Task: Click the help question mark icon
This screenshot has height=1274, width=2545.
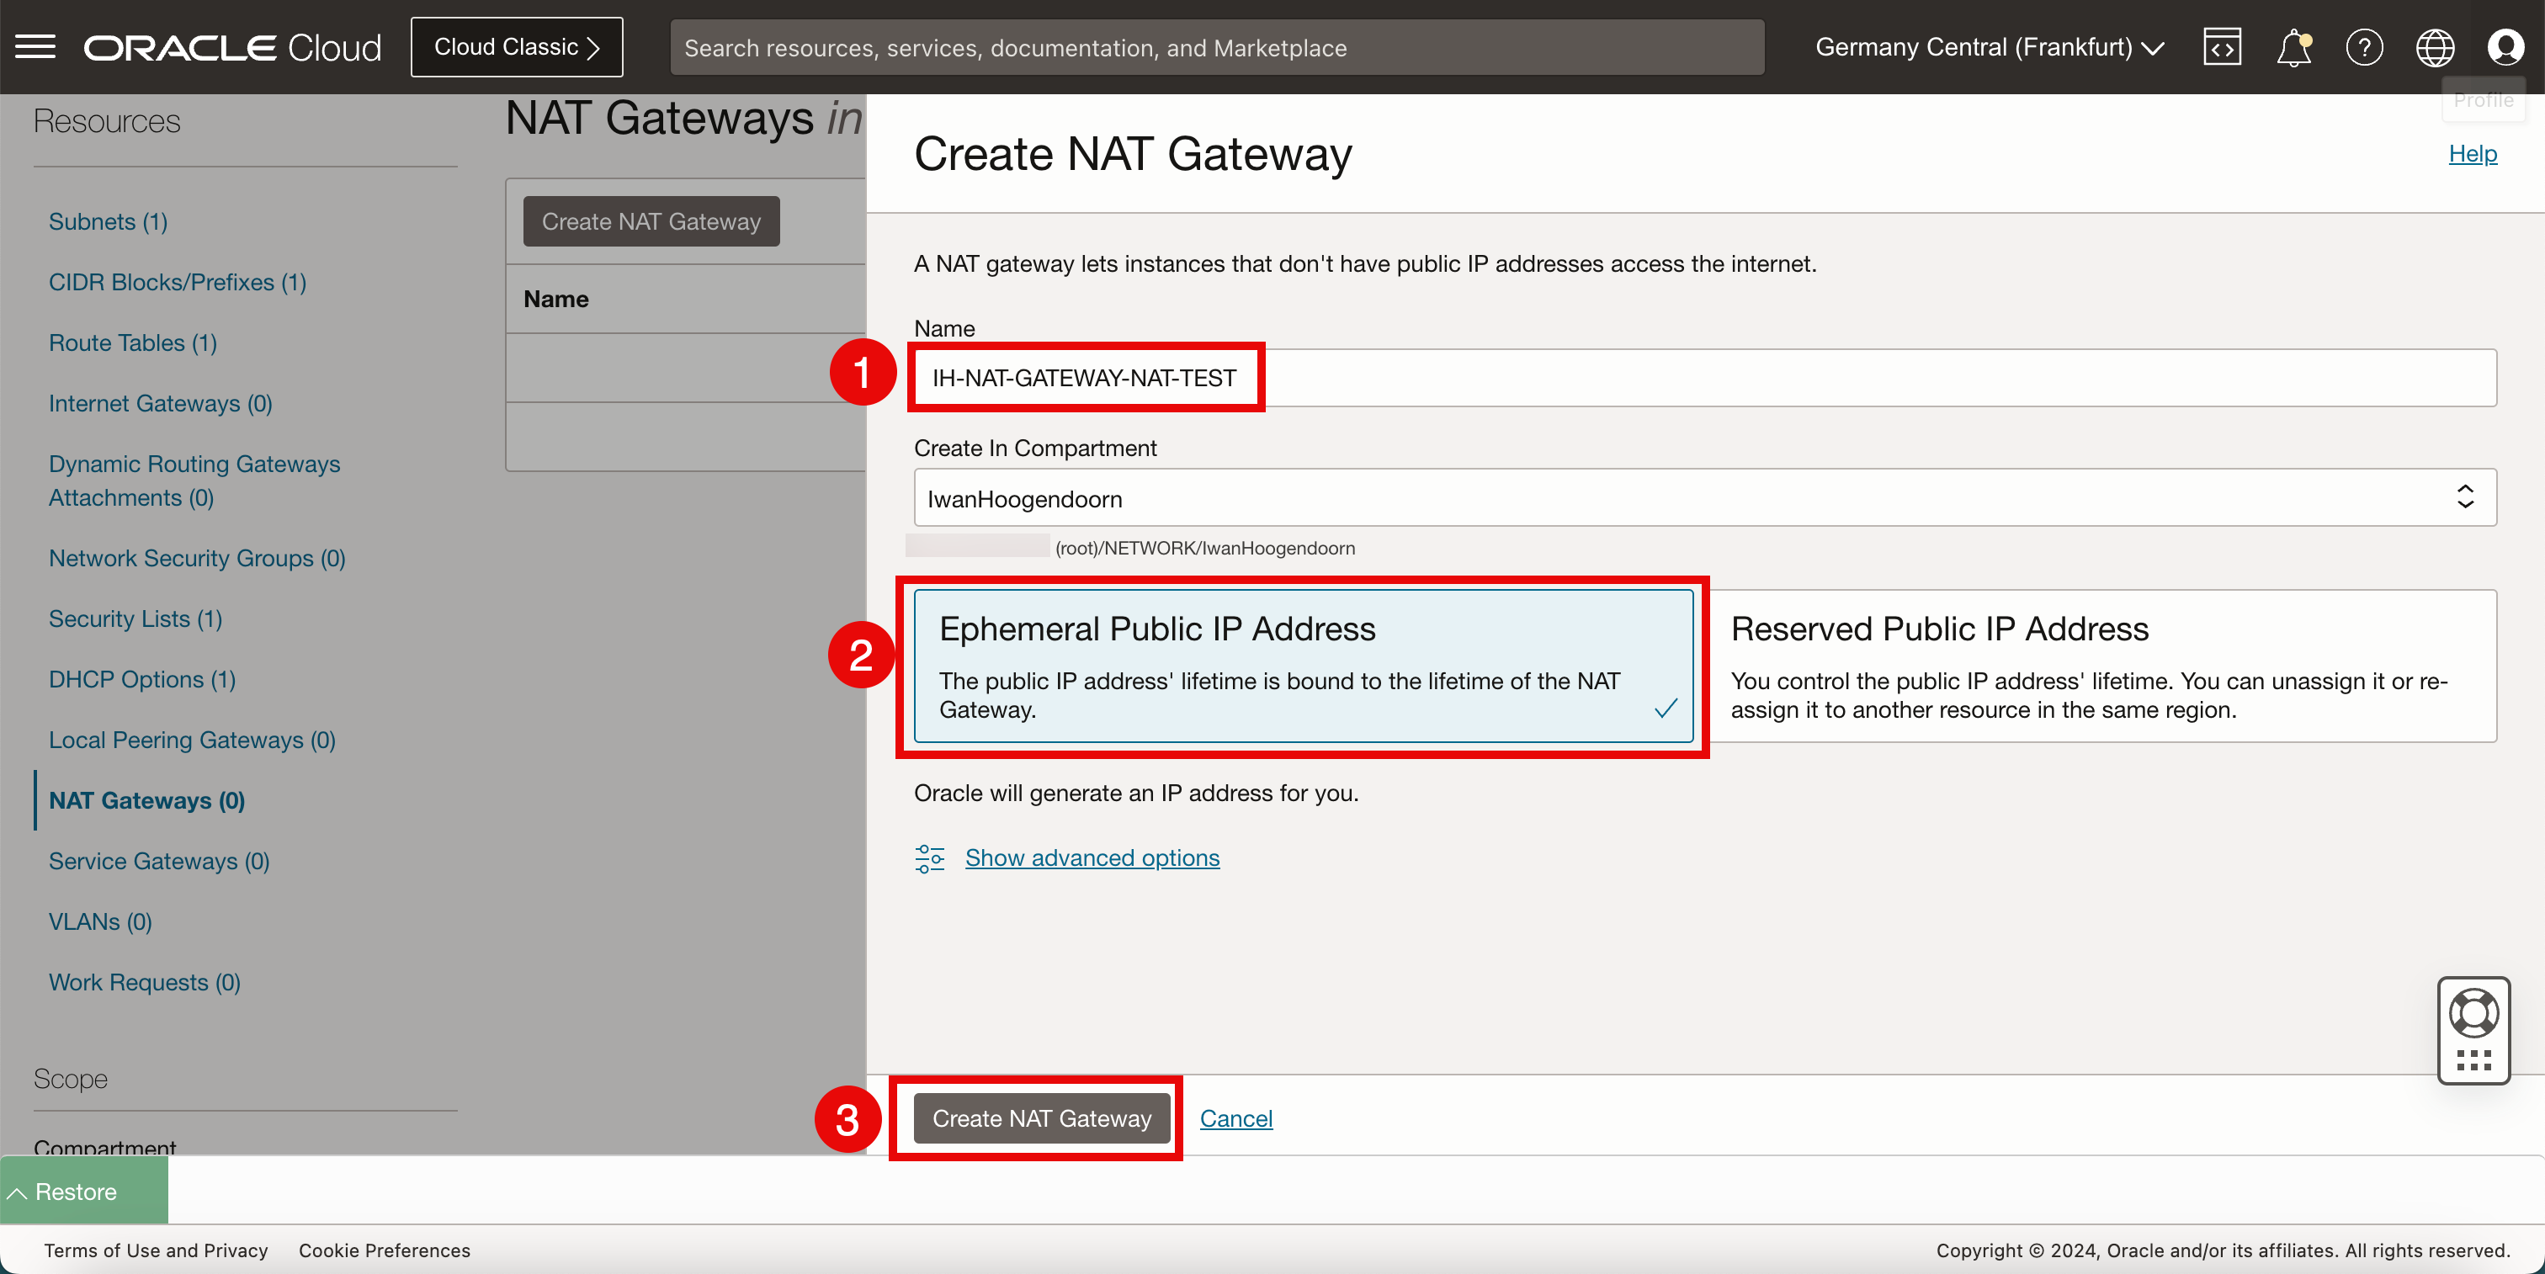Action: click(2364, 46)
